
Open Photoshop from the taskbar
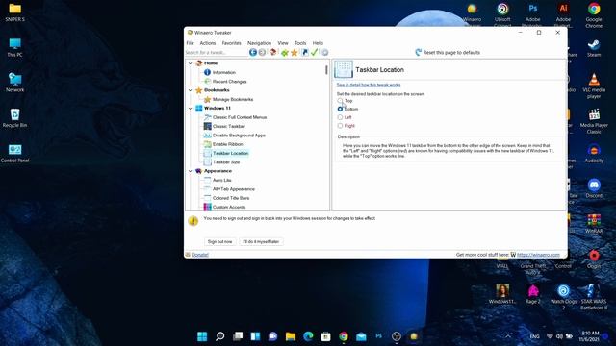378,336
